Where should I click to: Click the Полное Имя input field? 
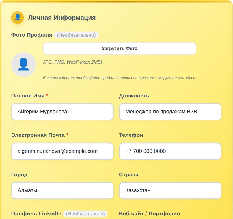click(x=62, y=112)
